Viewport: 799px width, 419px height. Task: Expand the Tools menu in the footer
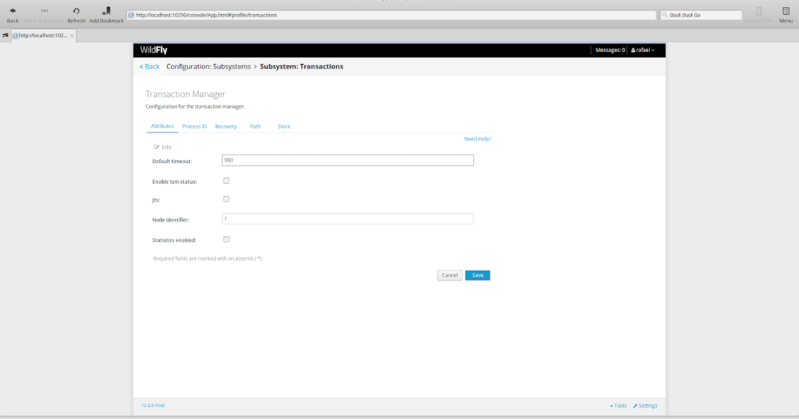click(x=618, y=406)
